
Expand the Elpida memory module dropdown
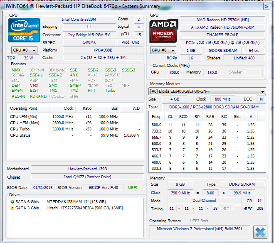coord(207,91)
